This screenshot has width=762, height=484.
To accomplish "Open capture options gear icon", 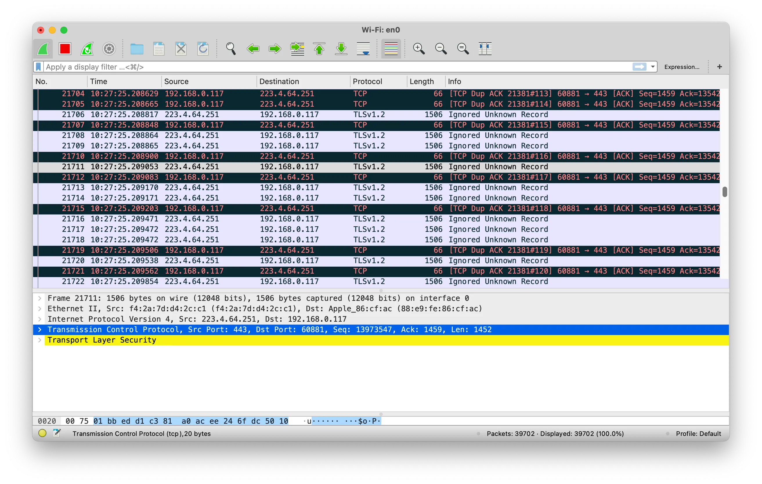I will click(x=109, y=49).
